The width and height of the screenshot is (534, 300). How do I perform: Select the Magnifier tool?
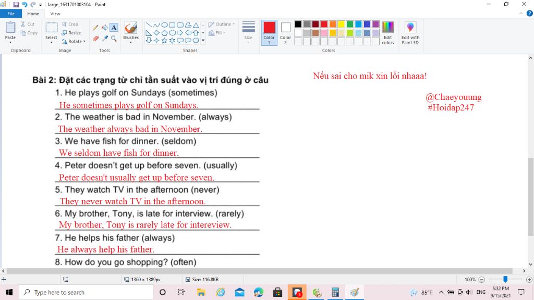[x=114, y=39]
